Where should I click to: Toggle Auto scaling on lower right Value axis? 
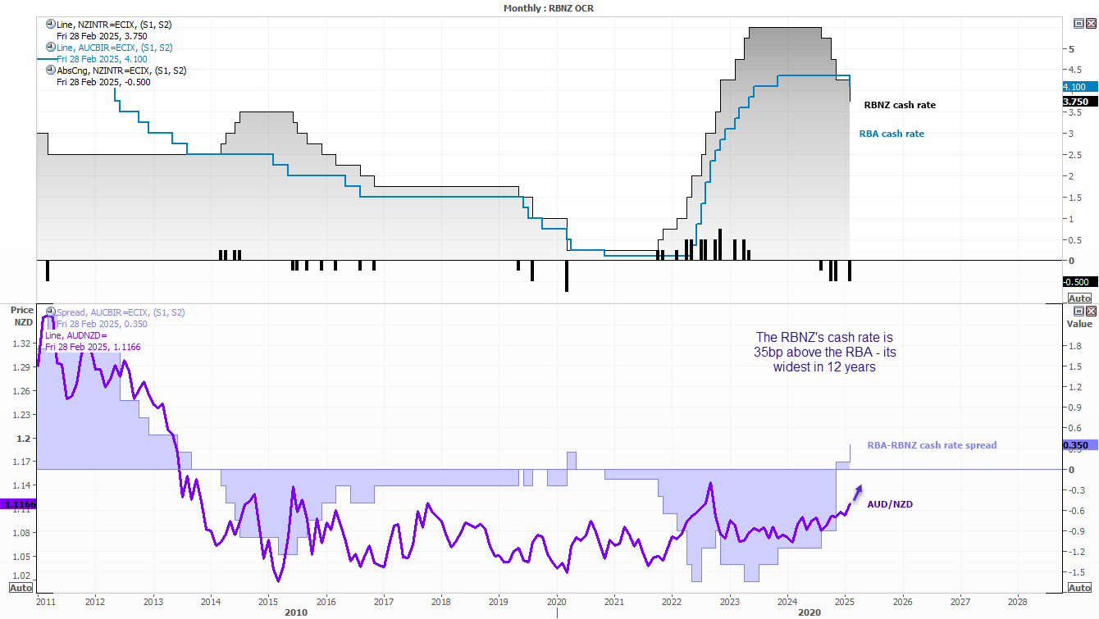click(1080, 588)
